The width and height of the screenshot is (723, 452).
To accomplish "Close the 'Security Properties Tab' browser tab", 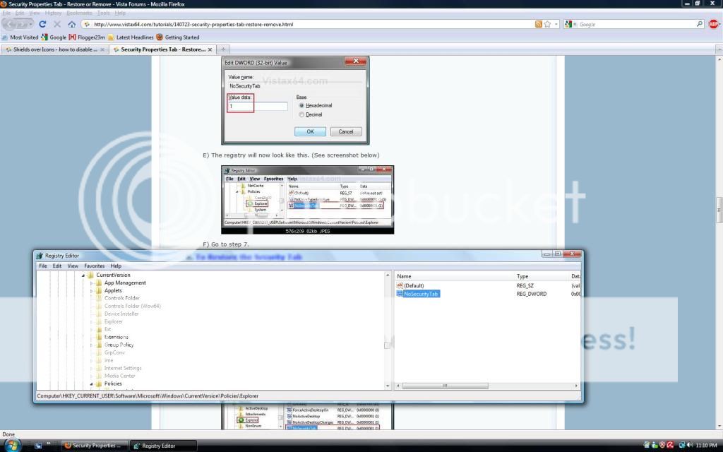I will pos(210,49).
